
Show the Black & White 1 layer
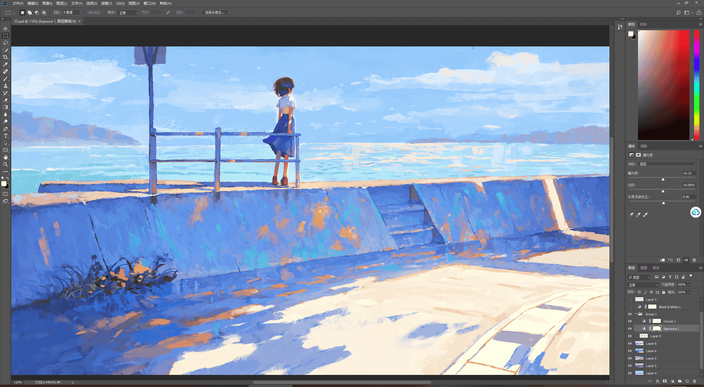tap(630, 307)
